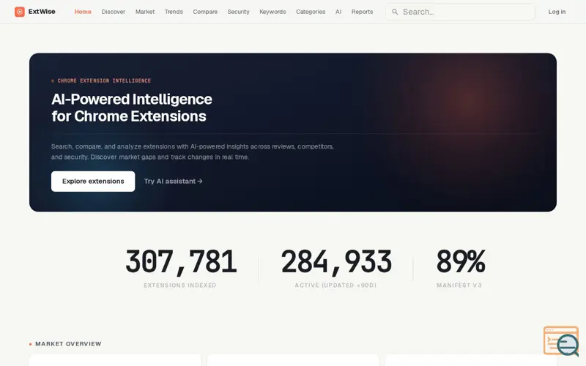Open the floating assistant widget icon
Viewport: 586px width, 366px height.
coord(561,340)
